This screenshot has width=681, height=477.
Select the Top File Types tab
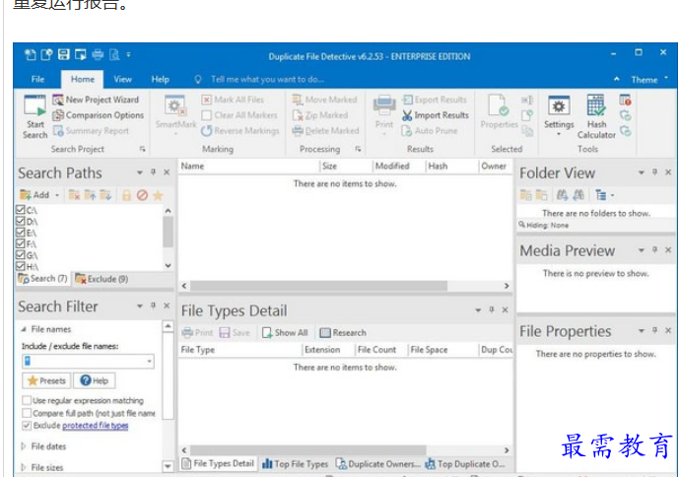coord(295,464)
